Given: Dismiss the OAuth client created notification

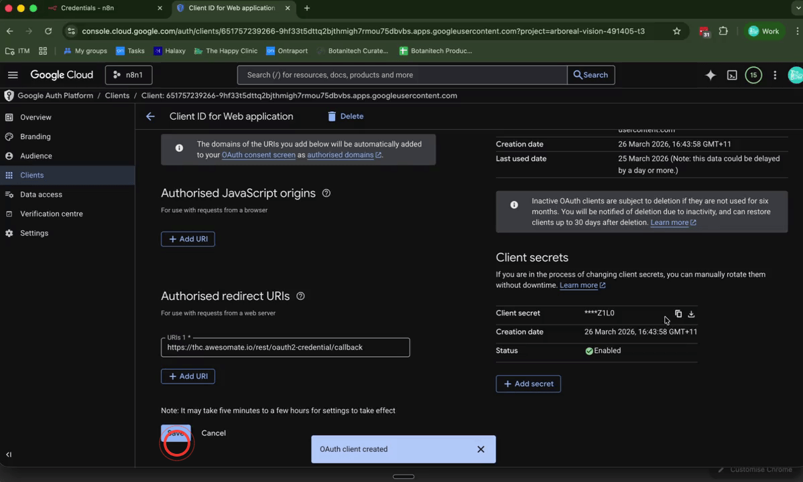Looking at the screenshot, I should tap(481, 449).
